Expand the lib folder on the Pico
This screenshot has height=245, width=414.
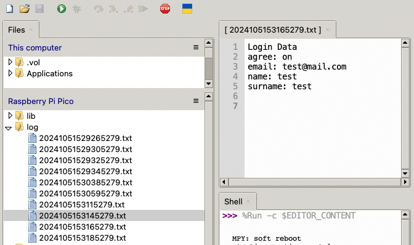coord(10,116)
